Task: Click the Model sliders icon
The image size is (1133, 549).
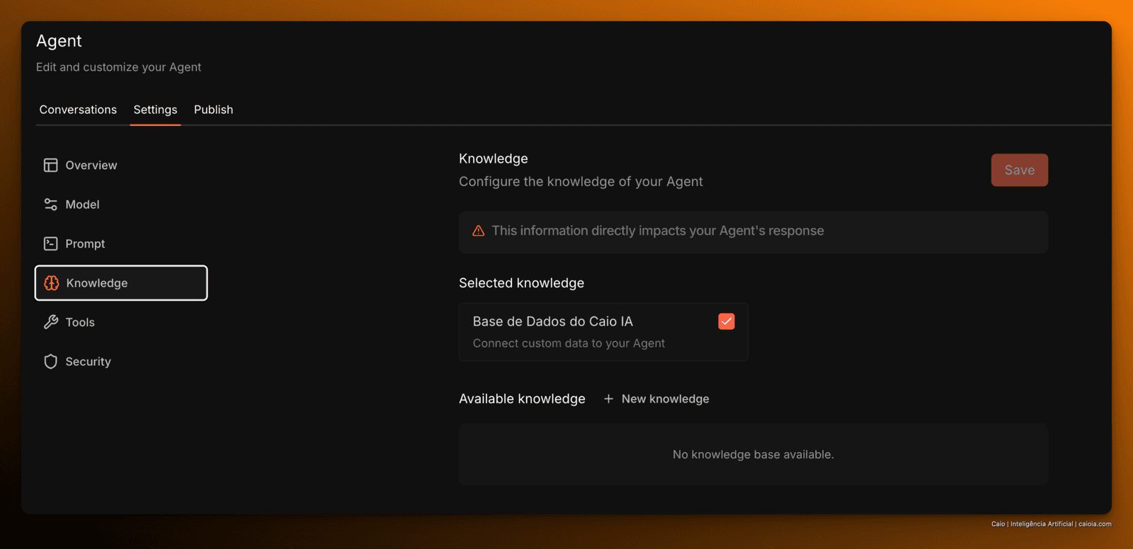Action: tap(50, 204)
